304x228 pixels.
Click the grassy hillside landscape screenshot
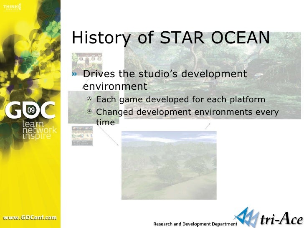169,165
